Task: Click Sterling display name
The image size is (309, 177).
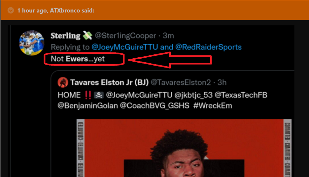Action: coord(65,36)
